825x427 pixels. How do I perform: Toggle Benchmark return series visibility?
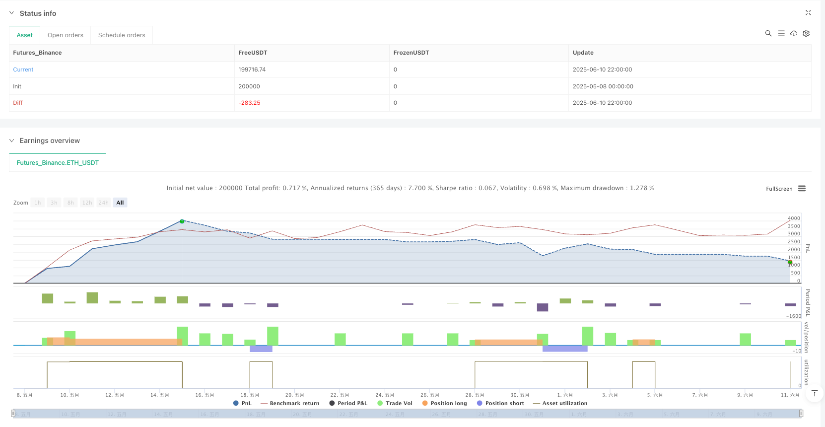coord(290,403)
